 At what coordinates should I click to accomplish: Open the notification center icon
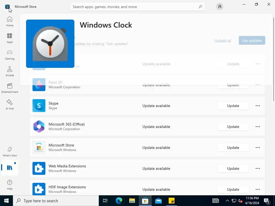point(267,201)
